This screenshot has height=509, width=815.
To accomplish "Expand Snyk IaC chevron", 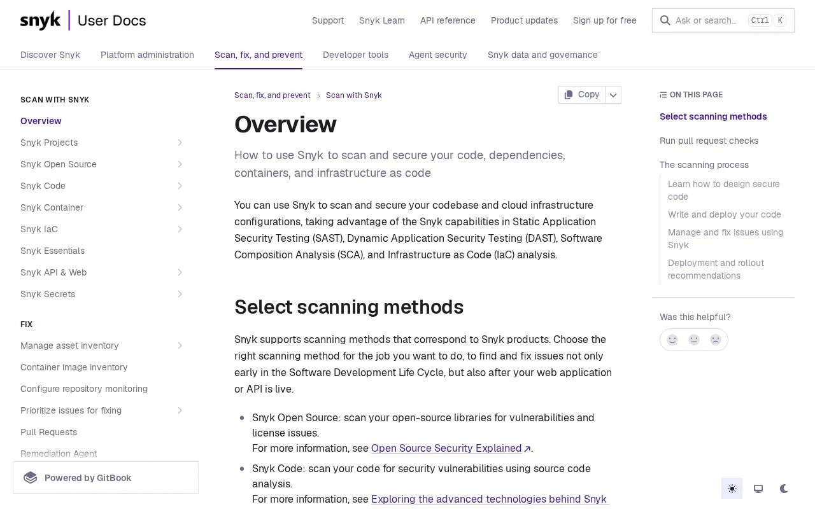I will coord(180,229).
